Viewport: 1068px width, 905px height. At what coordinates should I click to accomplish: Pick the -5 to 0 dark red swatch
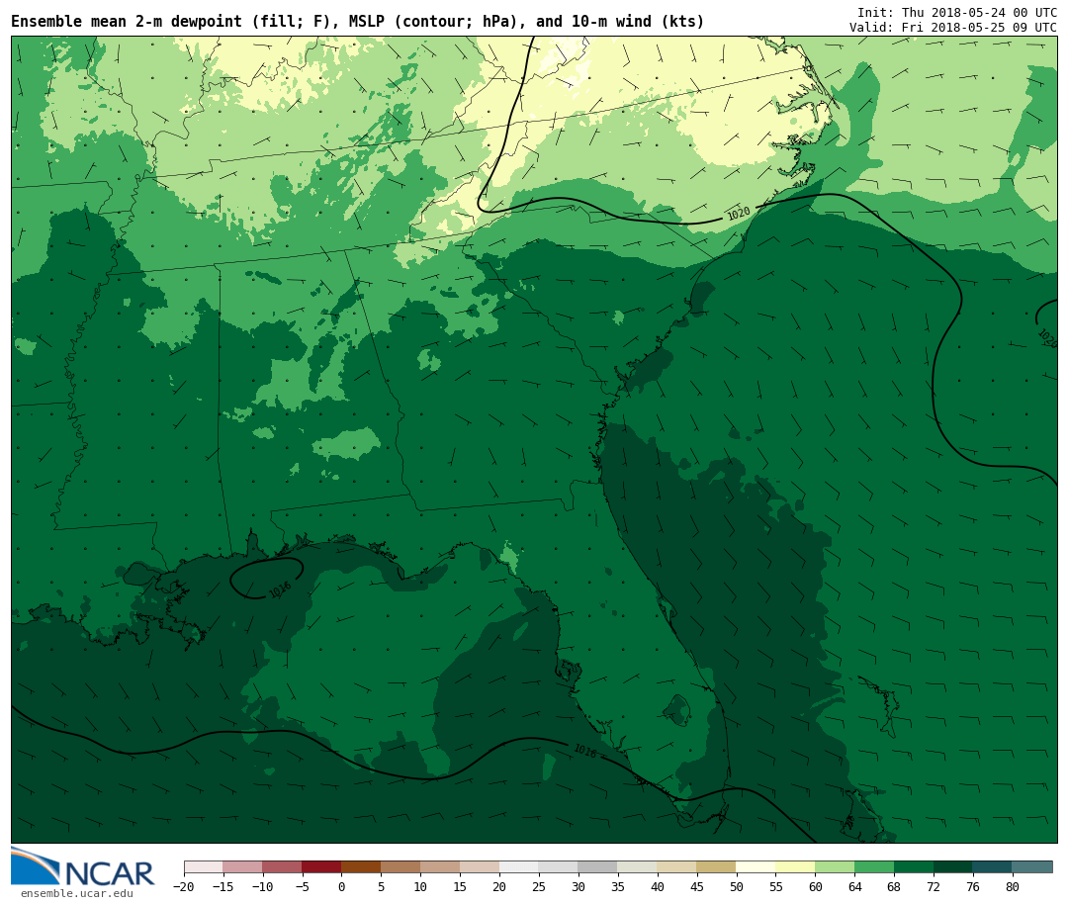coord(321,866)
